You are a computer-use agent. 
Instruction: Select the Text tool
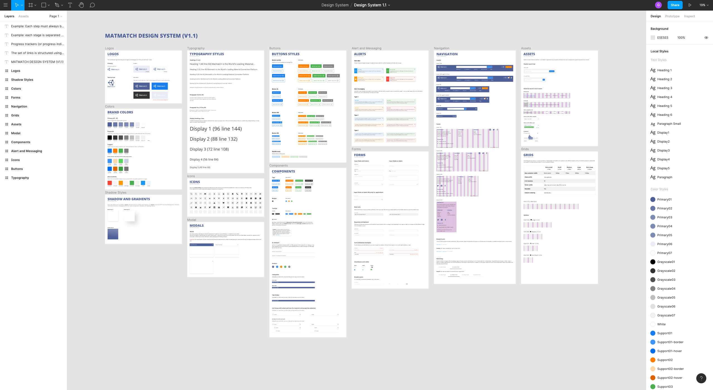click(70, 5)
